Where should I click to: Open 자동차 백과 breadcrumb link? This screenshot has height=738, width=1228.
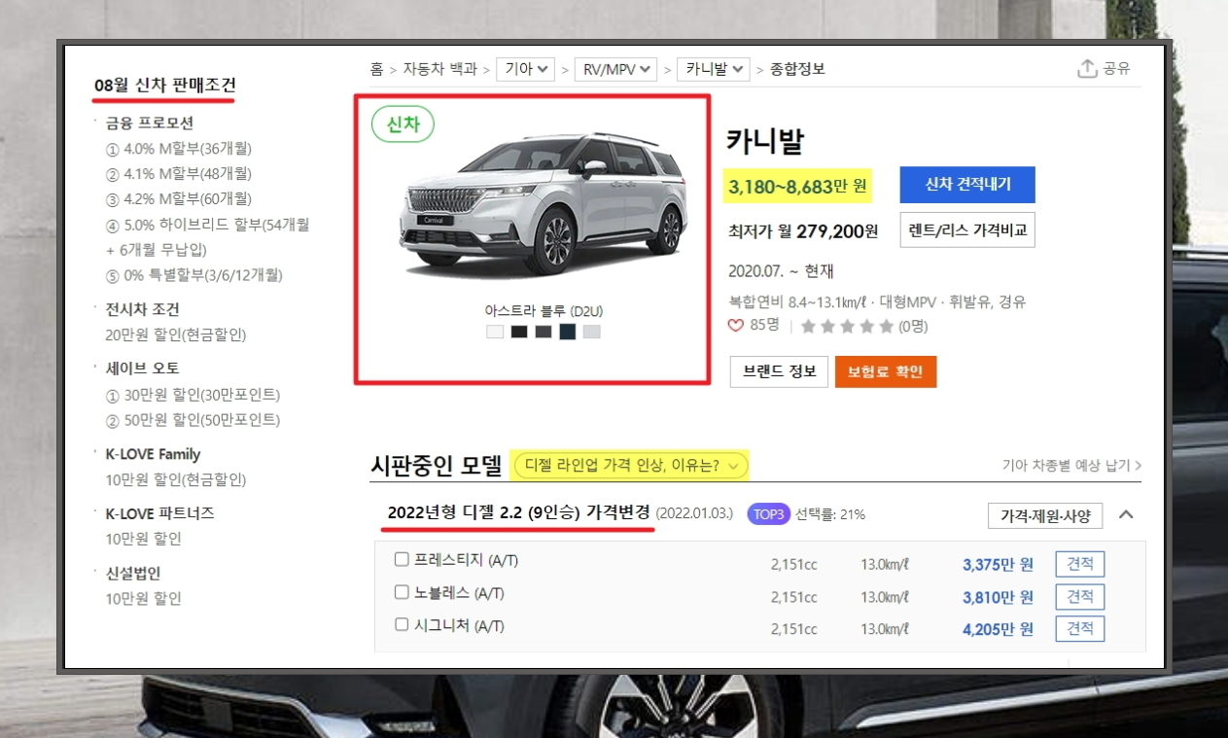click(x=441, y=69)
